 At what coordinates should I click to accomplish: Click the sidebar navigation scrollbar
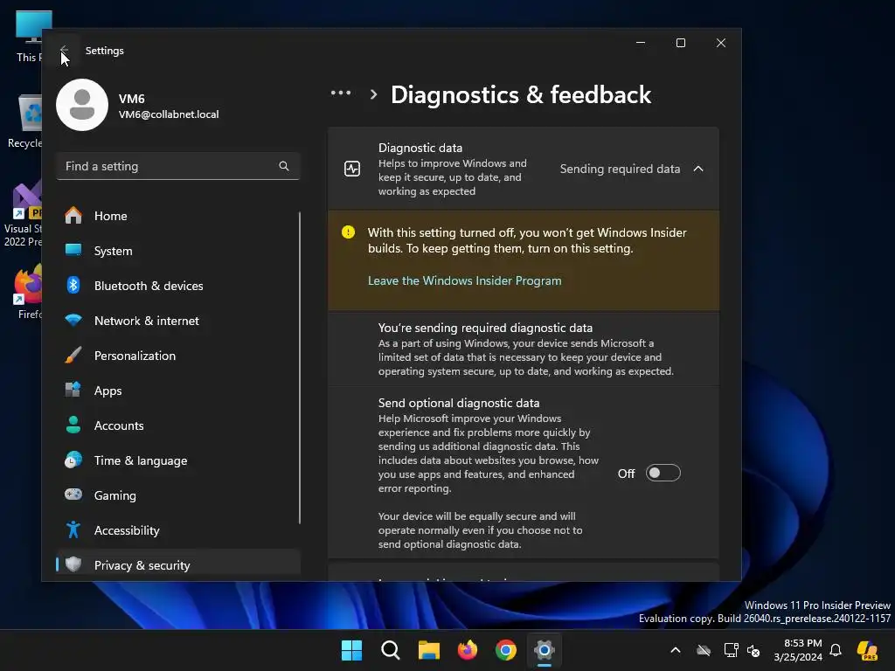300,368
